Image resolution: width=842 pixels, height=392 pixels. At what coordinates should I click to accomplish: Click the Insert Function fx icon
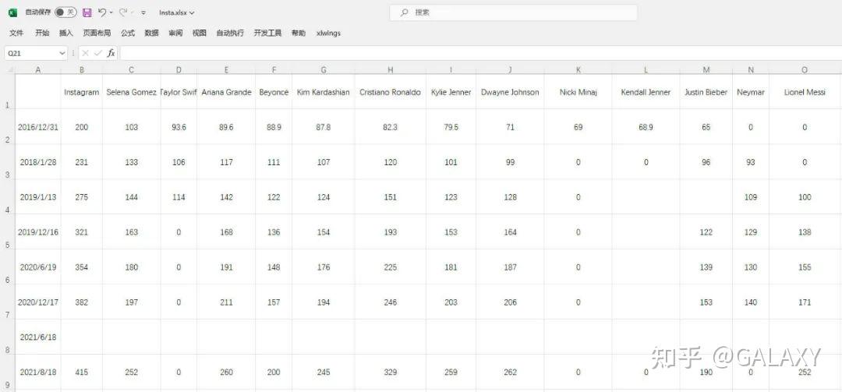111,53
